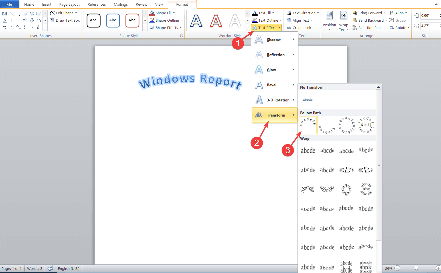441x273 pixels.
Task: Open the Bring Forward arrow menu
Action: click(385, 13)
